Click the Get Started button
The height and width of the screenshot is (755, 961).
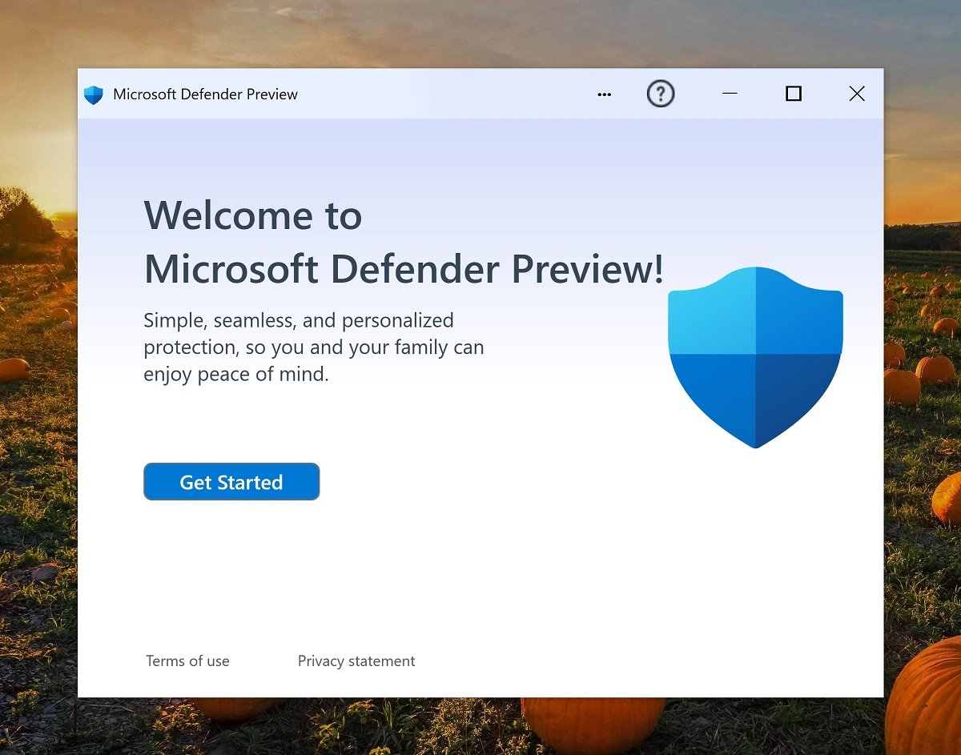point(231,482)
